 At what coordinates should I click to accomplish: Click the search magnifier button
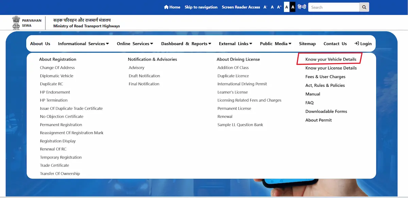click(364, 7)
